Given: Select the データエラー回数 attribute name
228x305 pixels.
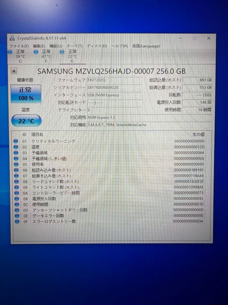Looking at the screenshot, I should coord(48,216).
